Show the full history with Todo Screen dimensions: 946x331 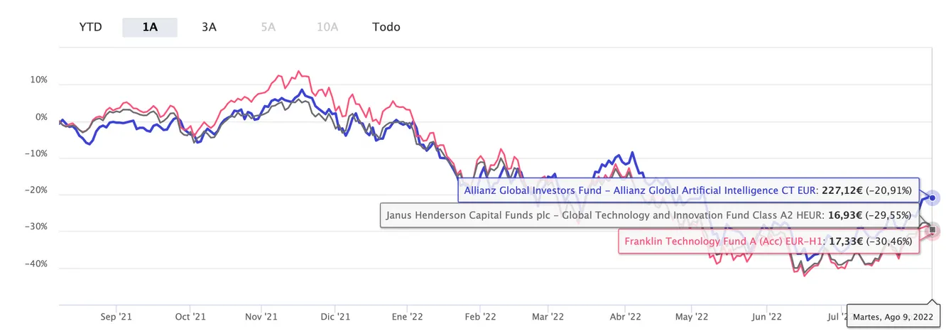click(386, 27)
